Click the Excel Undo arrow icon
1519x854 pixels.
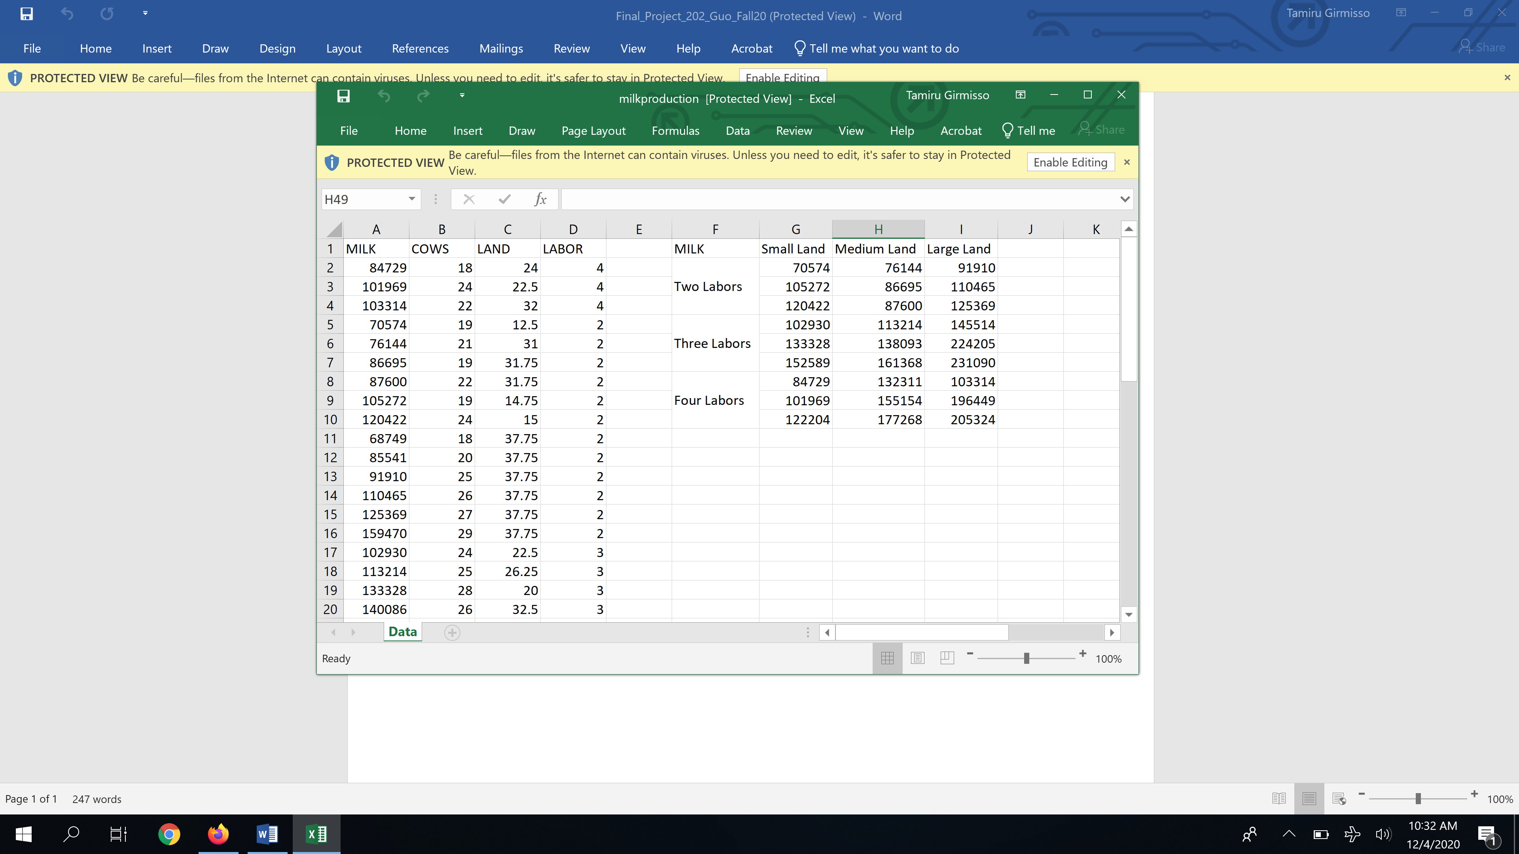(384, 96)
